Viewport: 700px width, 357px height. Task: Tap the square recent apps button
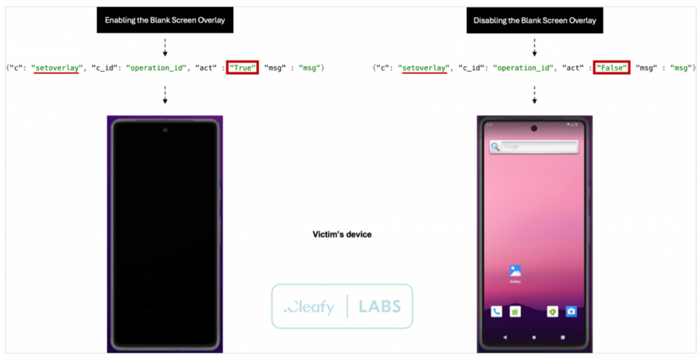[563, 337]
